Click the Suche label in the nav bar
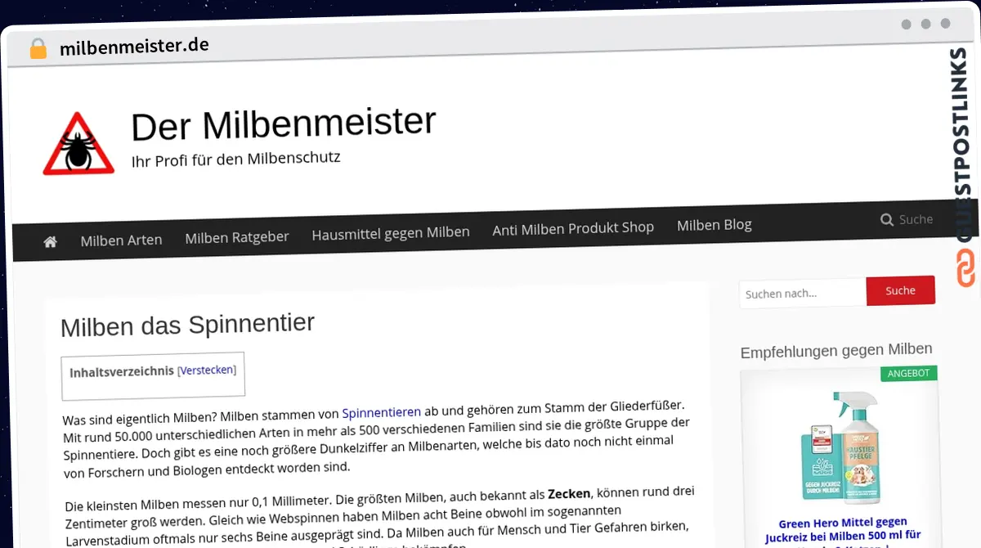This screenshot has width=981, height=548. click(916, 219)
